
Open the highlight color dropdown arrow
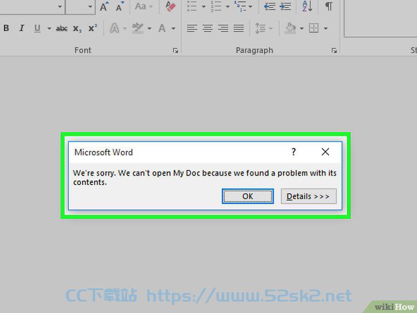[149, 28]
